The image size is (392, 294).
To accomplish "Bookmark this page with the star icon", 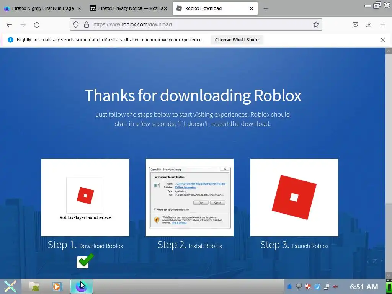I will 316,24.
